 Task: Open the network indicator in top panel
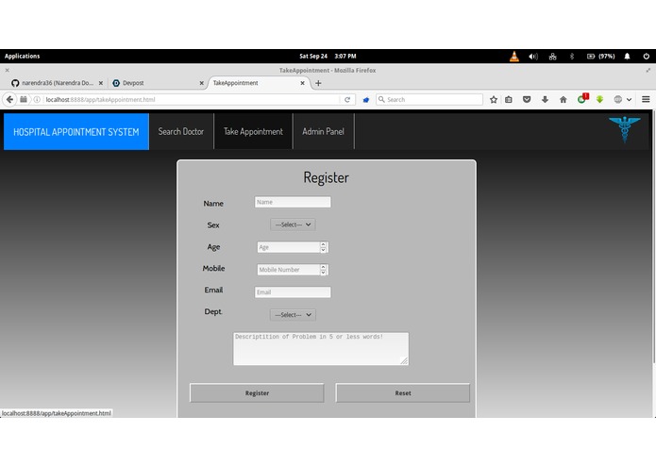click(553, 57)
